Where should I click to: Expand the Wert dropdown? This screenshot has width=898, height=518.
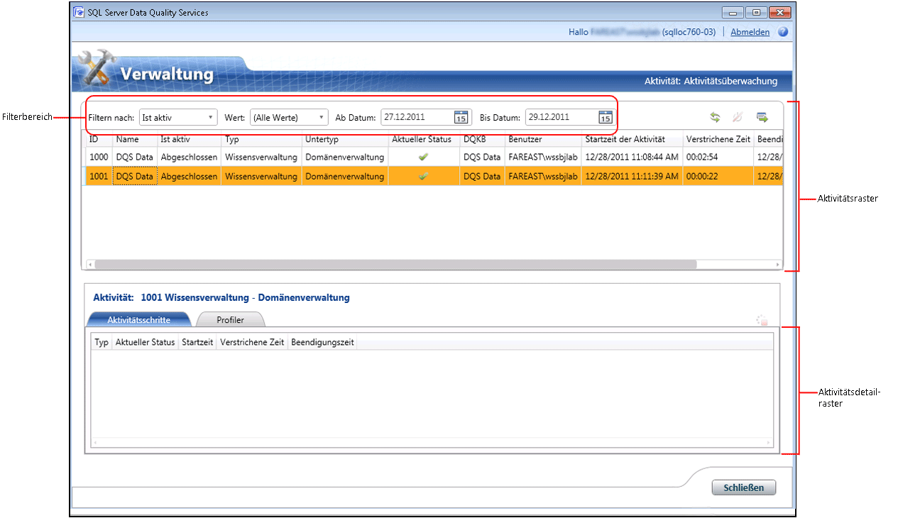coord(321,118)
